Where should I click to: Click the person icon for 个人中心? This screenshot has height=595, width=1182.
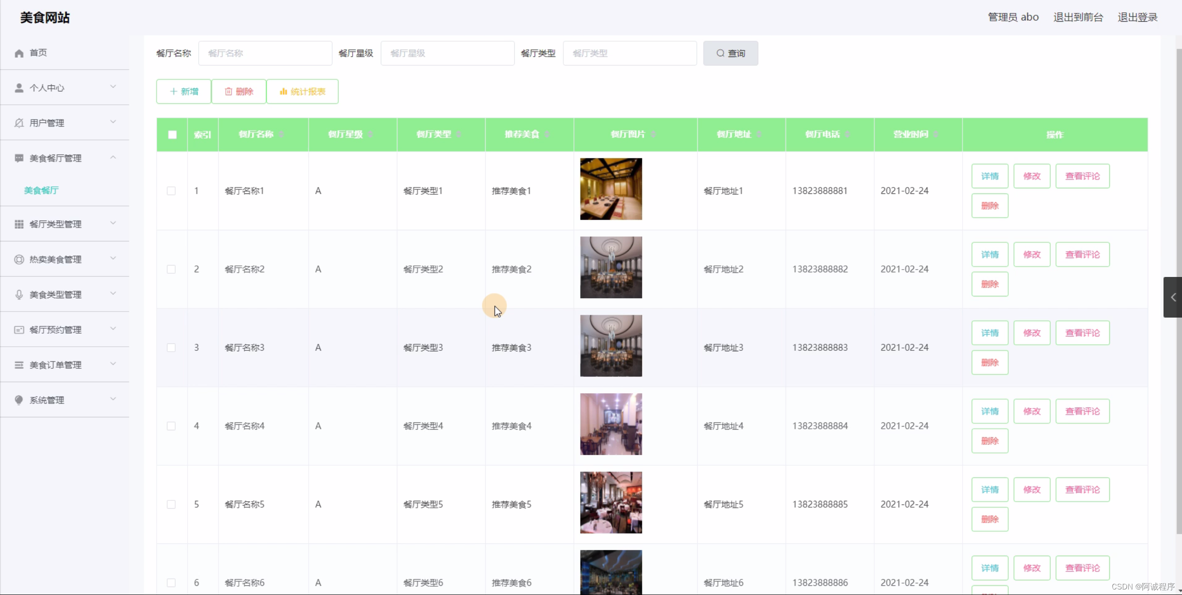coord(19,88)
